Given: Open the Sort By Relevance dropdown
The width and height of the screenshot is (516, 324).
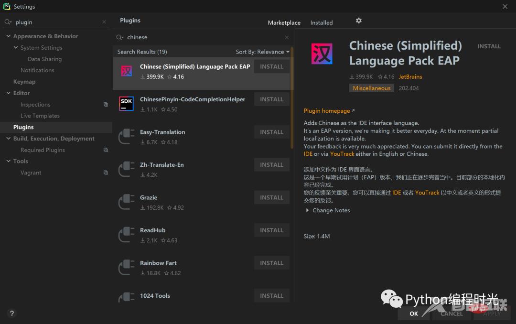Looking at the screenshot, I should 262,52.
